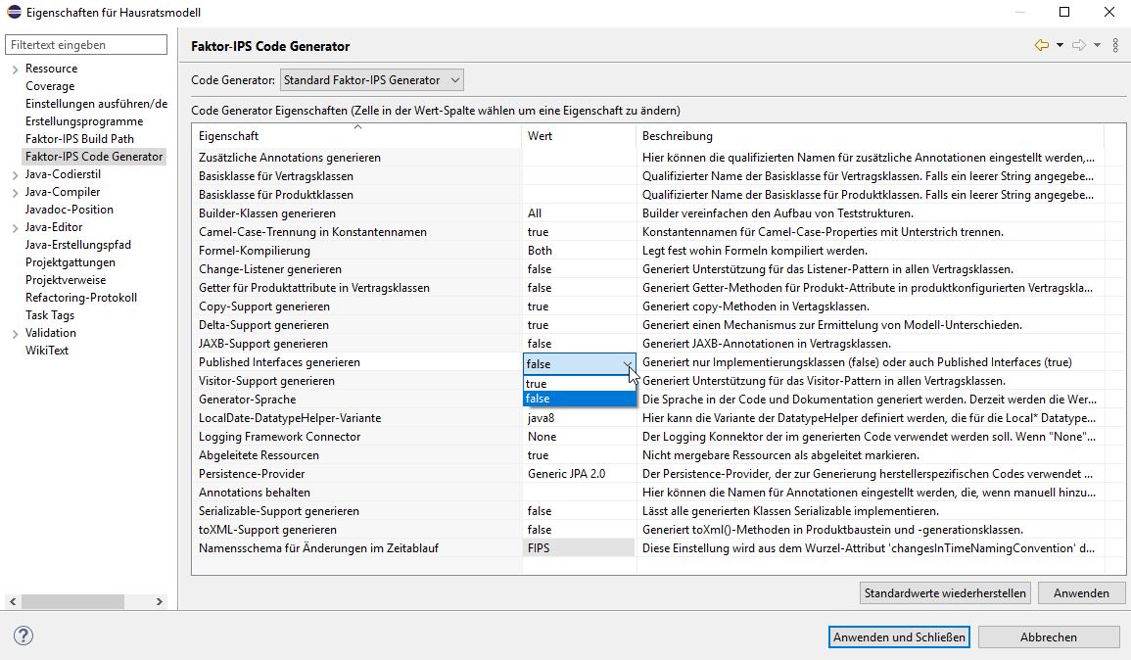Sort by the Eigenschaft column header
The image size is (1131, 660).
click(x=357, y=135)
